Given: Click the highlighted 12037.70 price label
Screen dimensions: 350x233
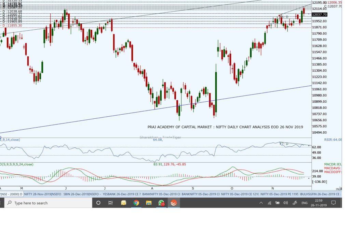Looking at the screenshot, I should [x=320, y=15].
